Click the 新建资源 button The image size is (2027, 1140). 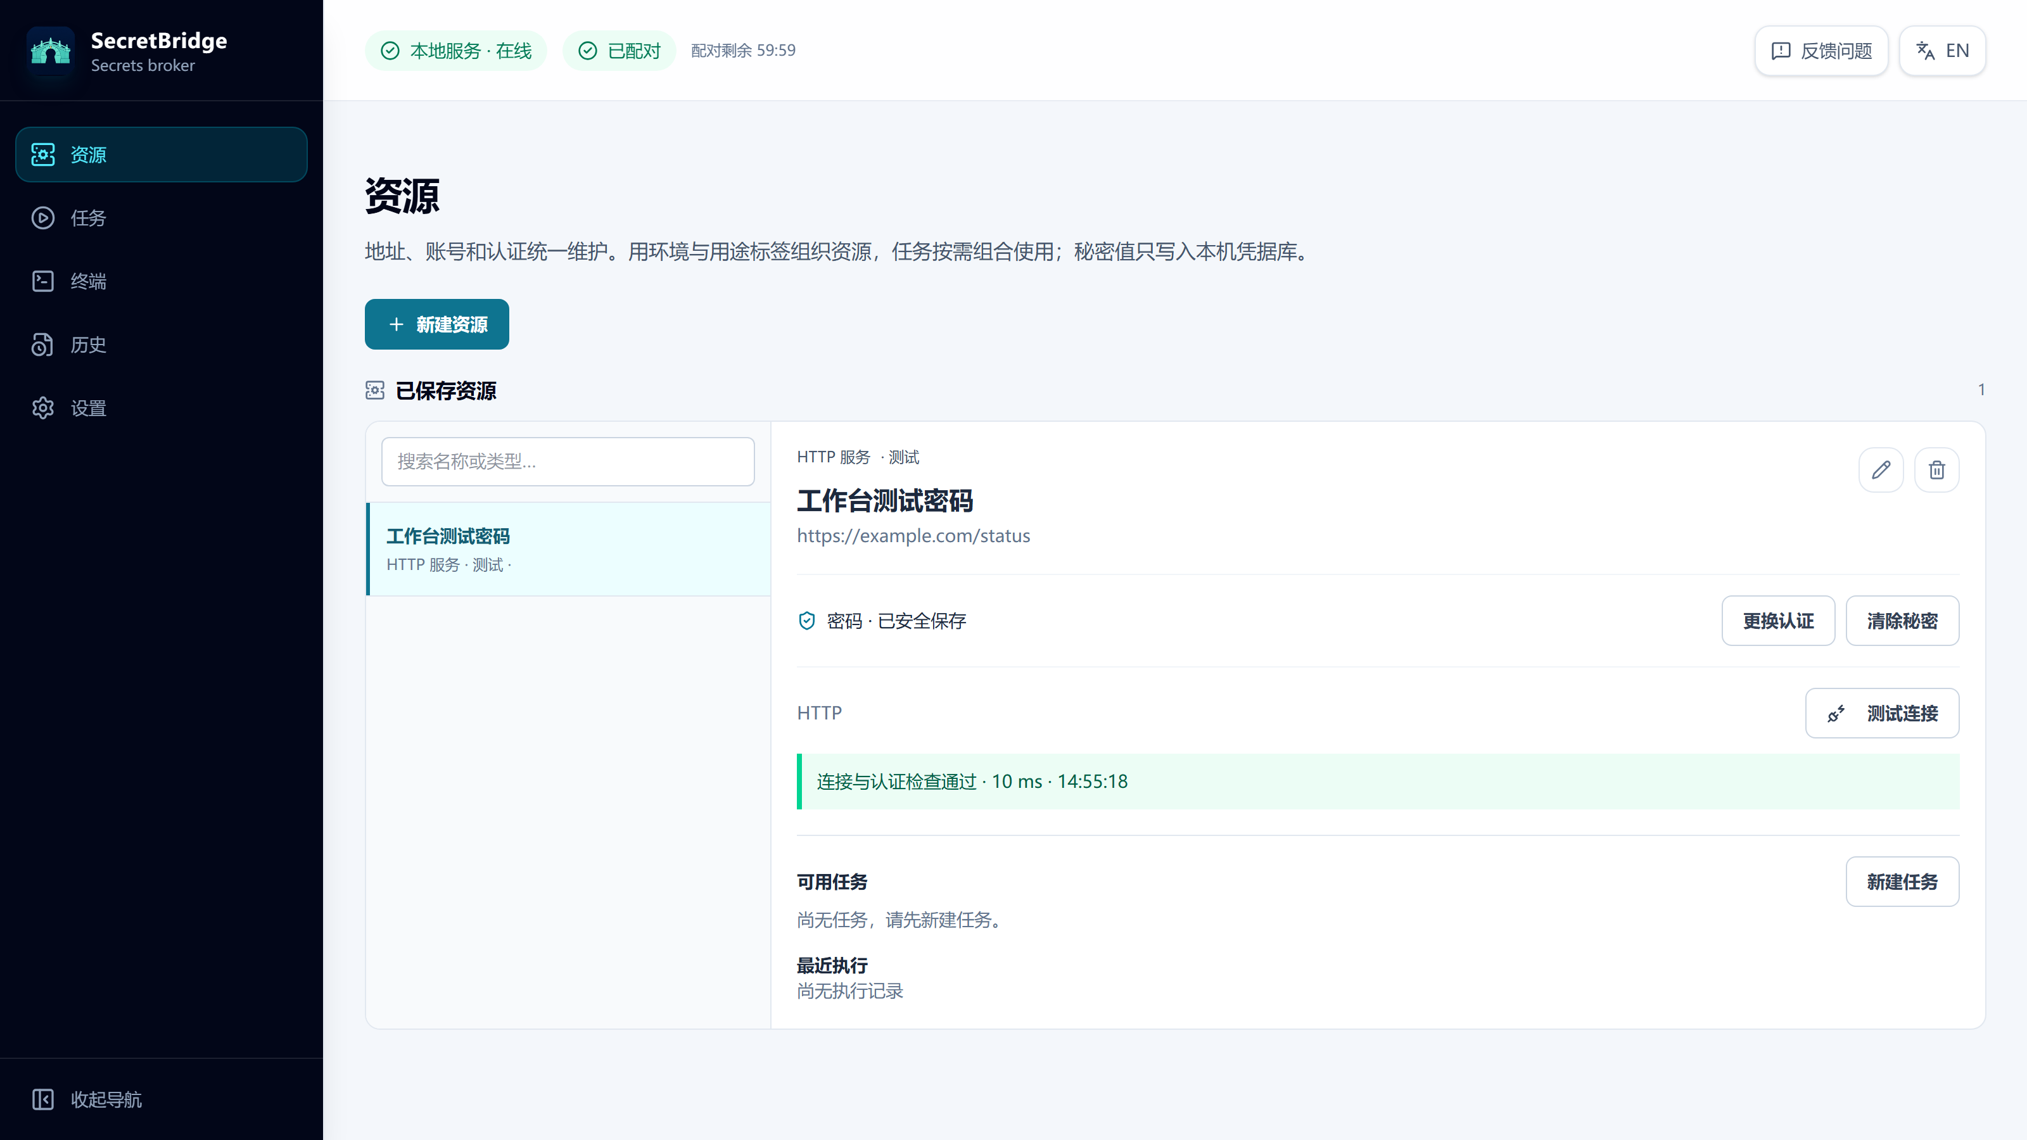click(x=436, y=324)
